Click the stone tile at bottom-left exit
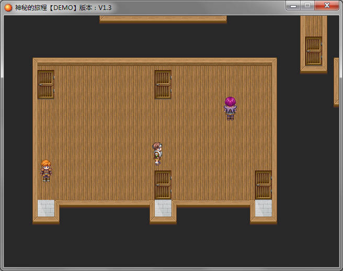 pyautogui.click(x=46, y=208)
